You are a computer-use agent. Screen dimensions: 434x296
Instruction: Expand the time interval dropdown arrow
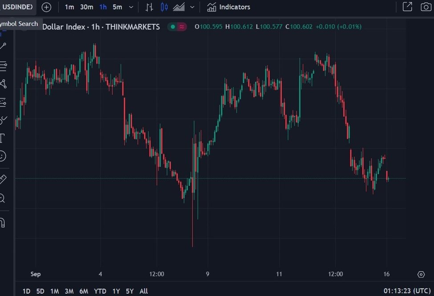(x=131, y=7)
